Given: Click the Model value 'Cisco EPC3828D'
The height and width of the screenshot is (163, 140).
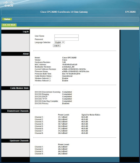Looking at the screenshot, I should pyautogui.click(x=69, y=58).
